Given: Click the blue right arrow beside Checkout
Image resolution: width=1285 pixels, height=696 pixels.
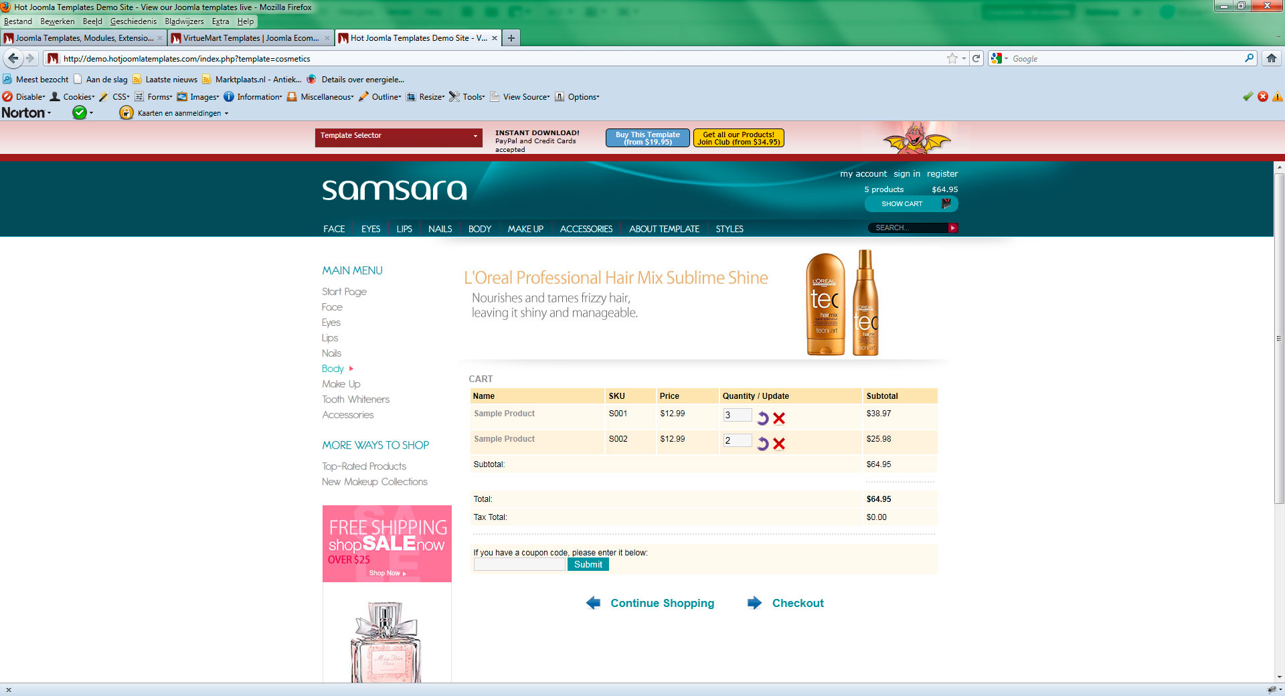Looking at the screenshot, I should tap(755, 603).
